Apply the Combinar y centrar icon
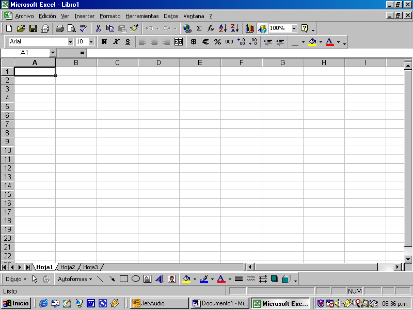The image size is (413, 310). (178, 41)
